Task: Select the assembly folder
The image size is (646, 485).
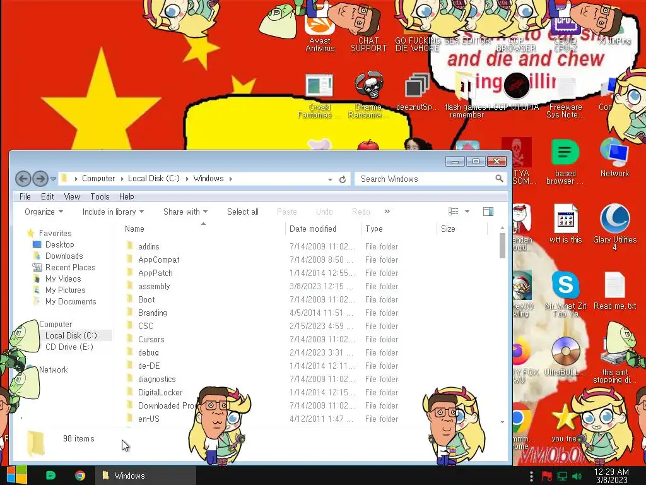Action: click(x=154, y=286)
